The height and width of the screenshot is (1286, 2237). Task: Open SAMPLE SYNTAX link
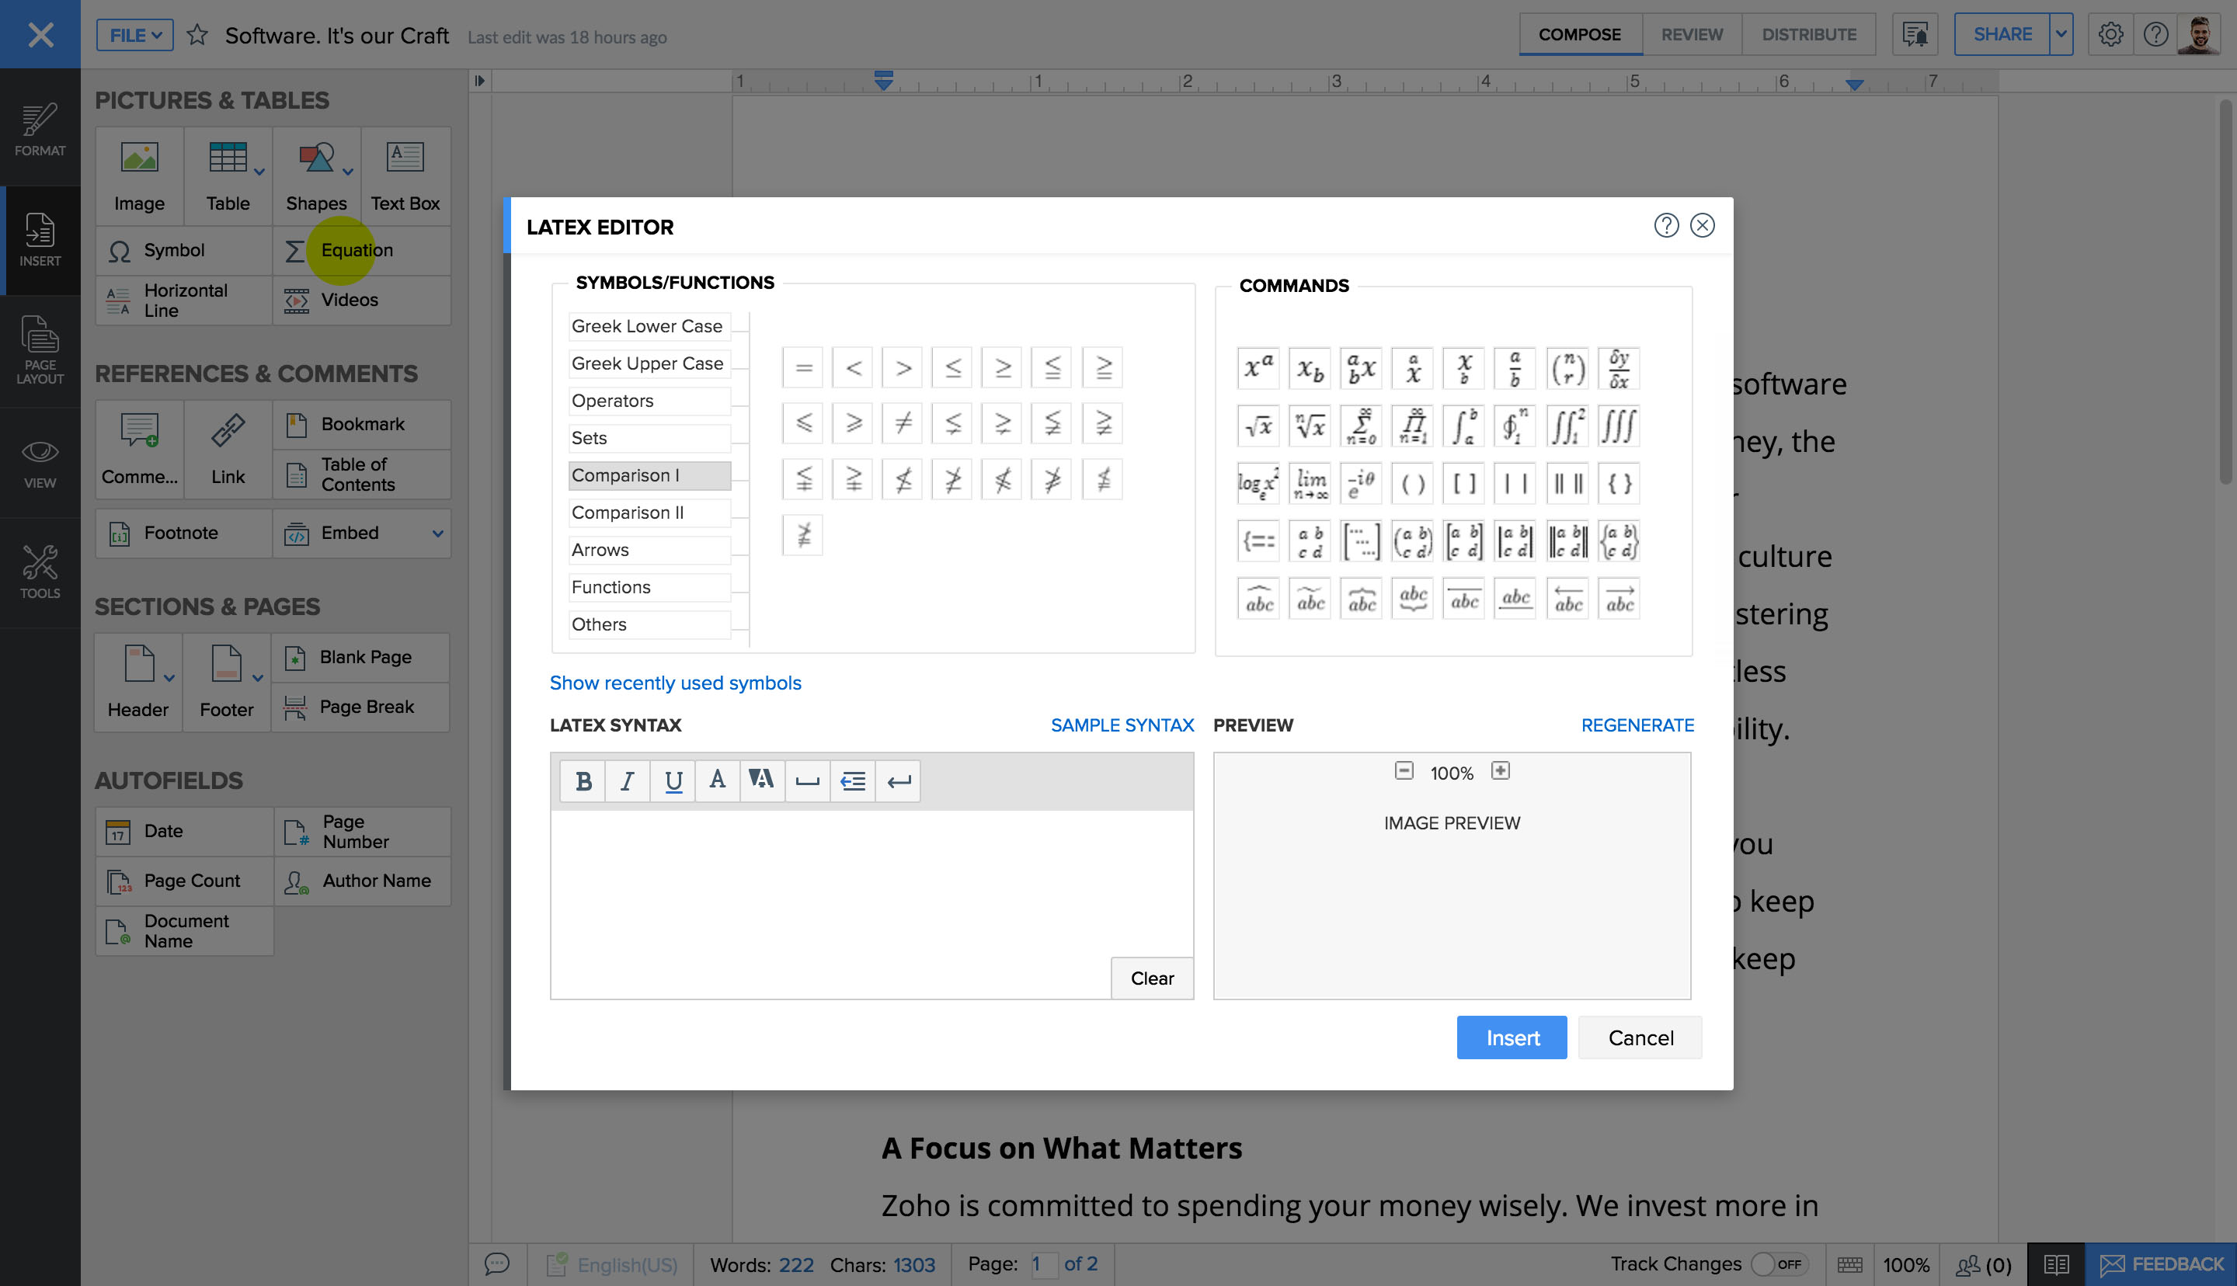coord(1122,725)
